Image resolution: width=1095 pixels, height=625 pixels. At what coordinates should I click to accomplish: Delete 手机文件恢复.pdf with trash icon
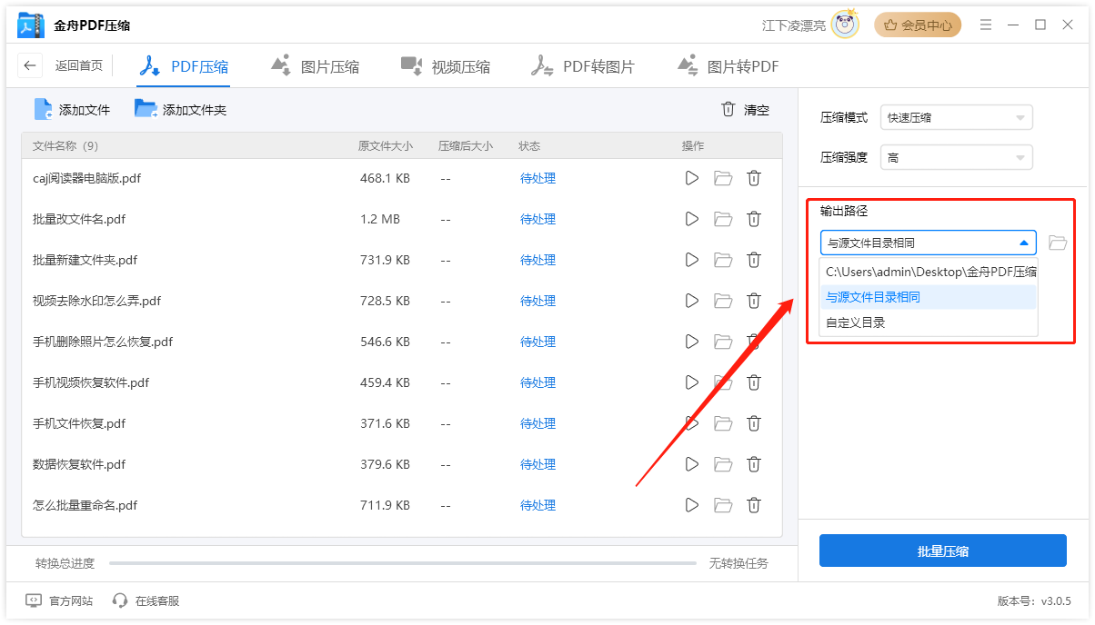pyautogui.click(x=754, y=423)
